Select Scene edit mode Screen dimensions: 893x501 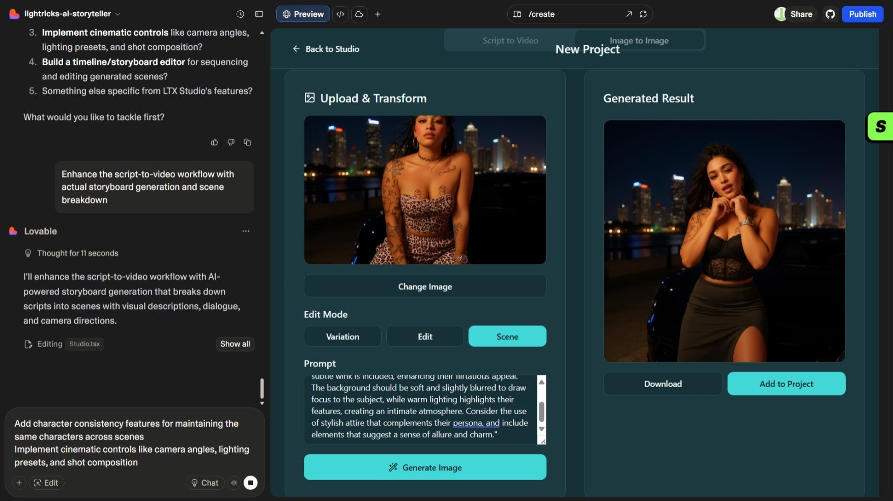507,336
